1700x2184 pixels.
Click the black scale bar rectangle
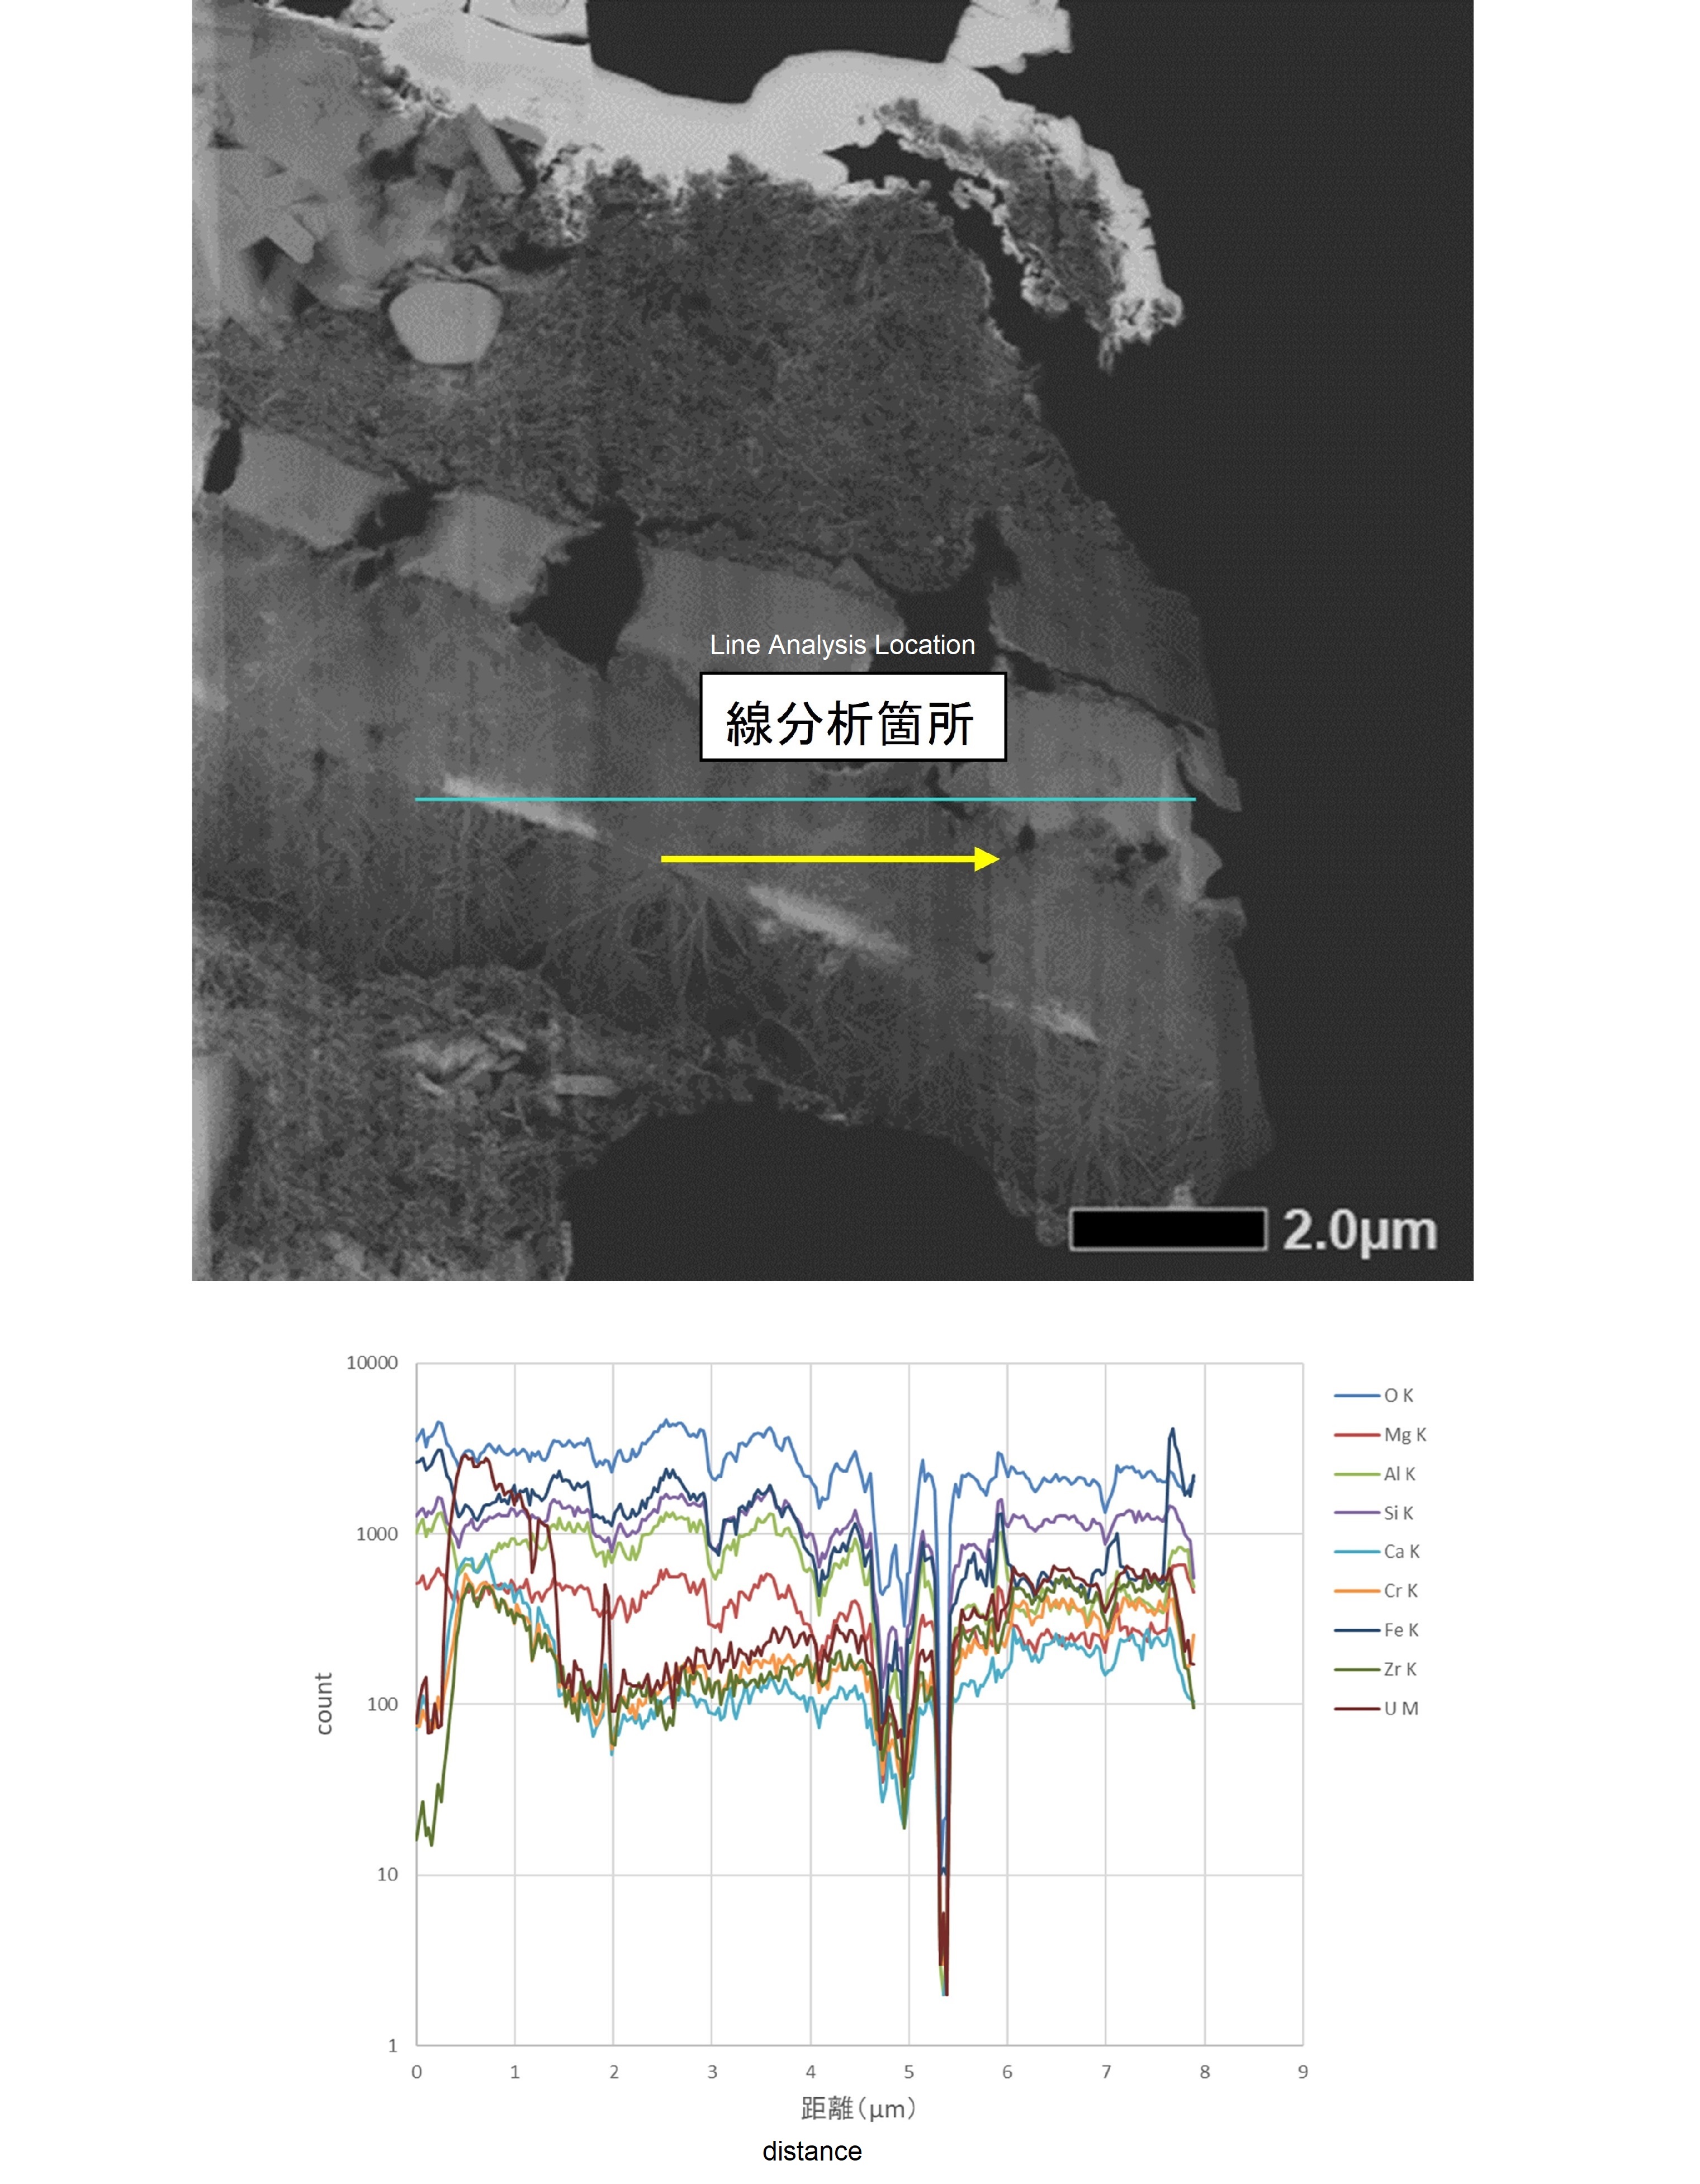(1168, 1229)
